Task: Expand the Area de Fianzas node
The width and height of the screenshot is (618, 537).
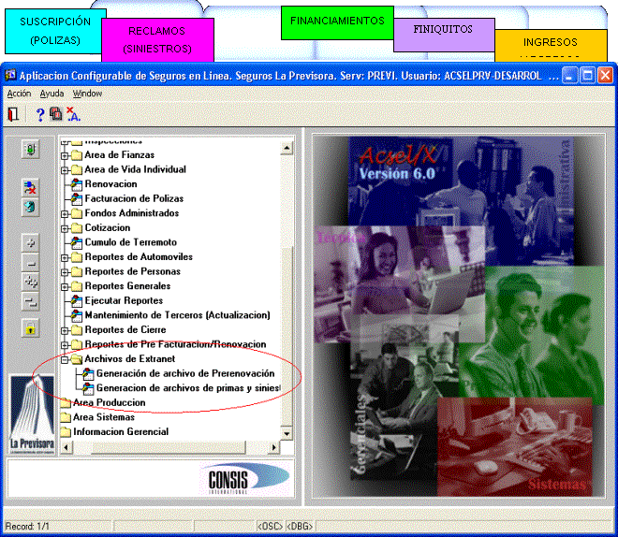Action: [65, 156]
